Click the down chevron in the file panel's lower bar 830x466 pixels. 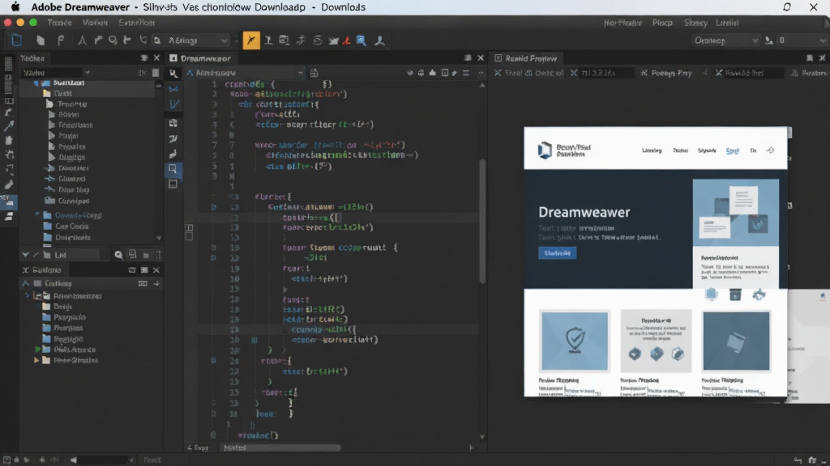[25, 255]
